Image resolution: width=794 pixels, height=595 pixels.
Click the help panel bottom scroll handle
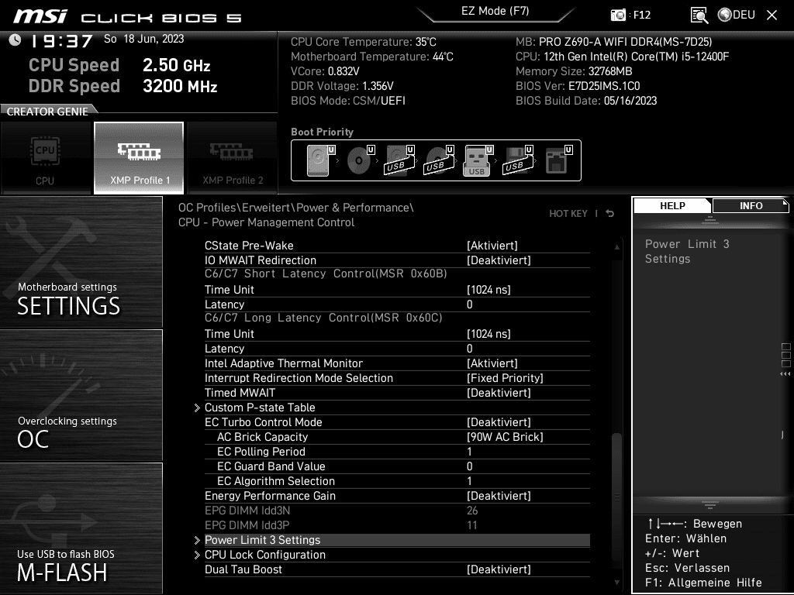pyautogui.click(x=710, y=505)
